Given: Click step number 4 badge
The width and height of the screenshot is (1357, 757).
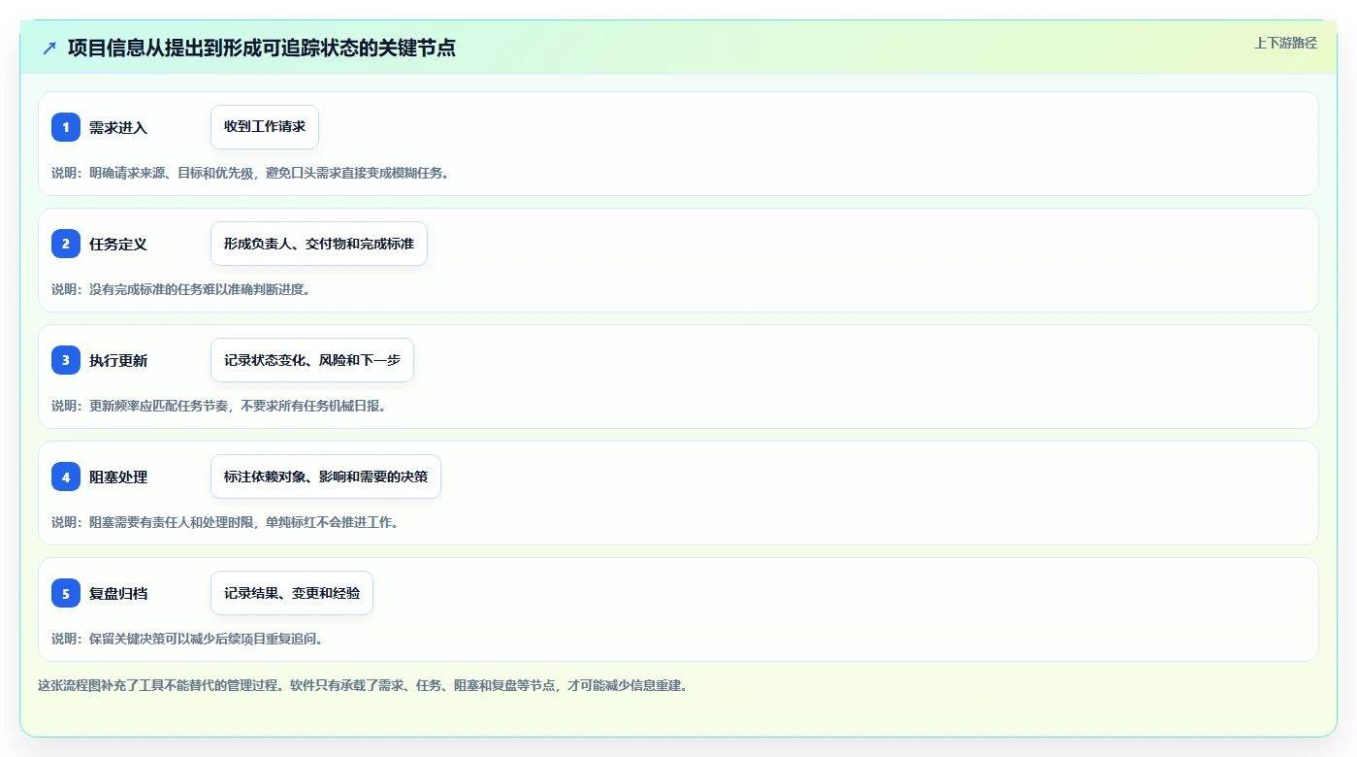Looking at the screenshot, I should coord(66,477).
